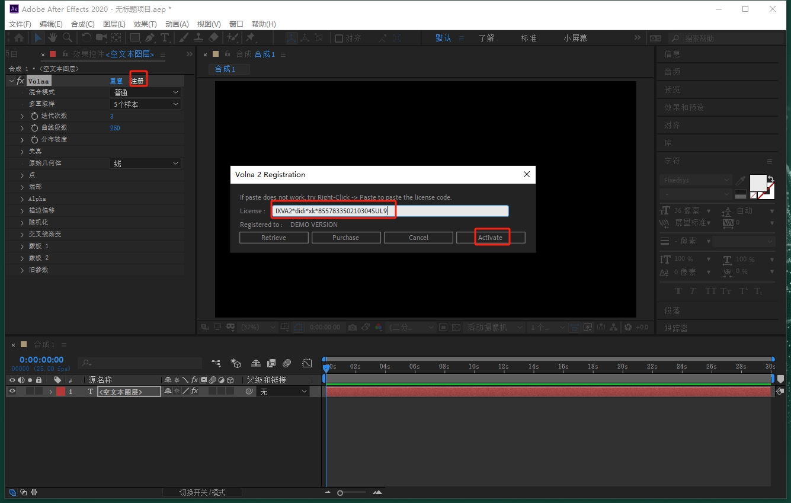Toggle Volna fx effect switch
This screenshot has height=503, width=791.
pyautogui.click(x=20, y=81)
